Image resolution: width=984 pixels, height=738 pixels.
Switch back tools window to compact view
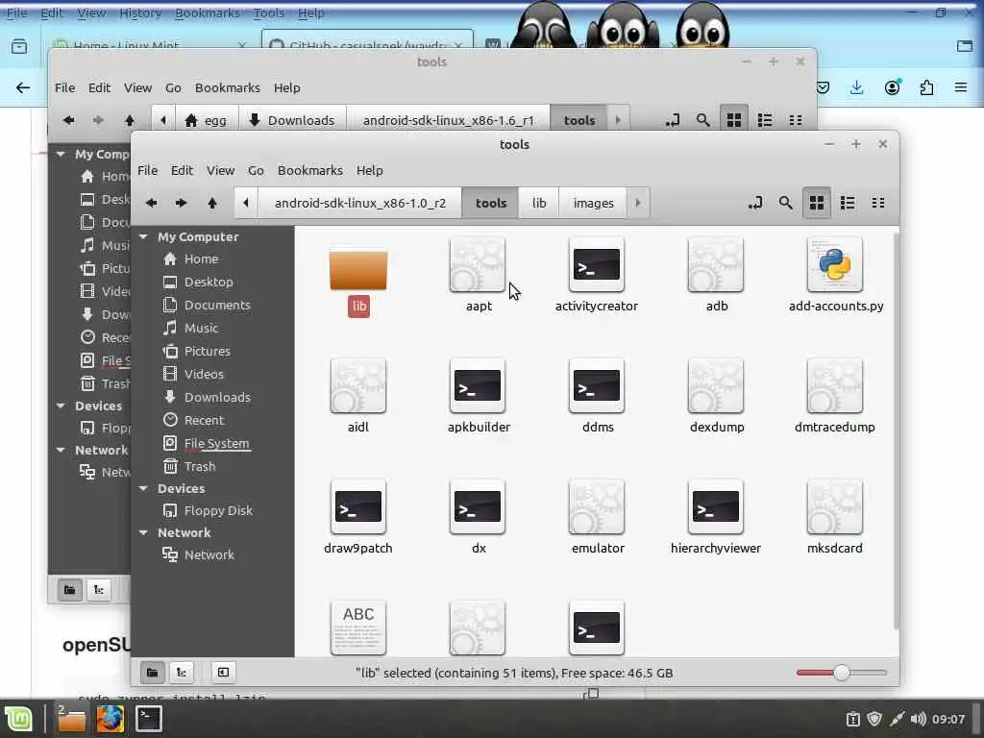pos(795,120)
